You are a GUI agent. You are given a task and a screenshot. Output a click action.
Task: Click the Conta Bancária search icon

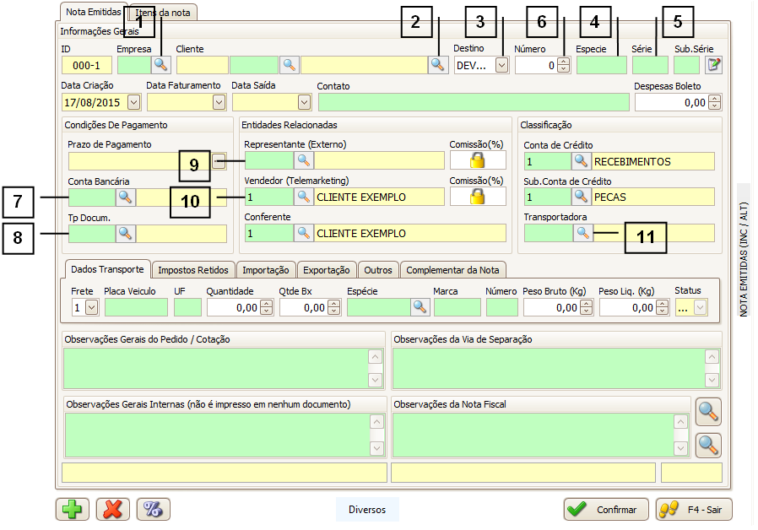click(x=125, y=197)
